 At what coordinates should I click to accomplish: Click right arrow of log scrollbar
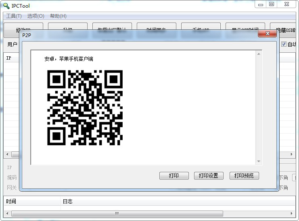tap(292, 213)
